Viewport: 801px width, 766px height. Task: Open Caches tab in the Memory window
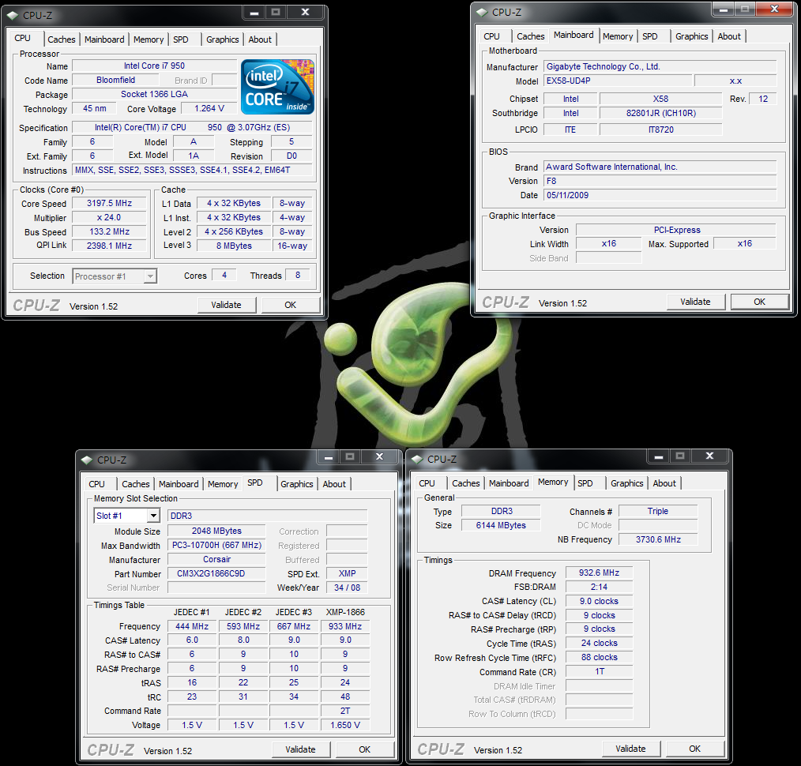click(x=466, y=483)
